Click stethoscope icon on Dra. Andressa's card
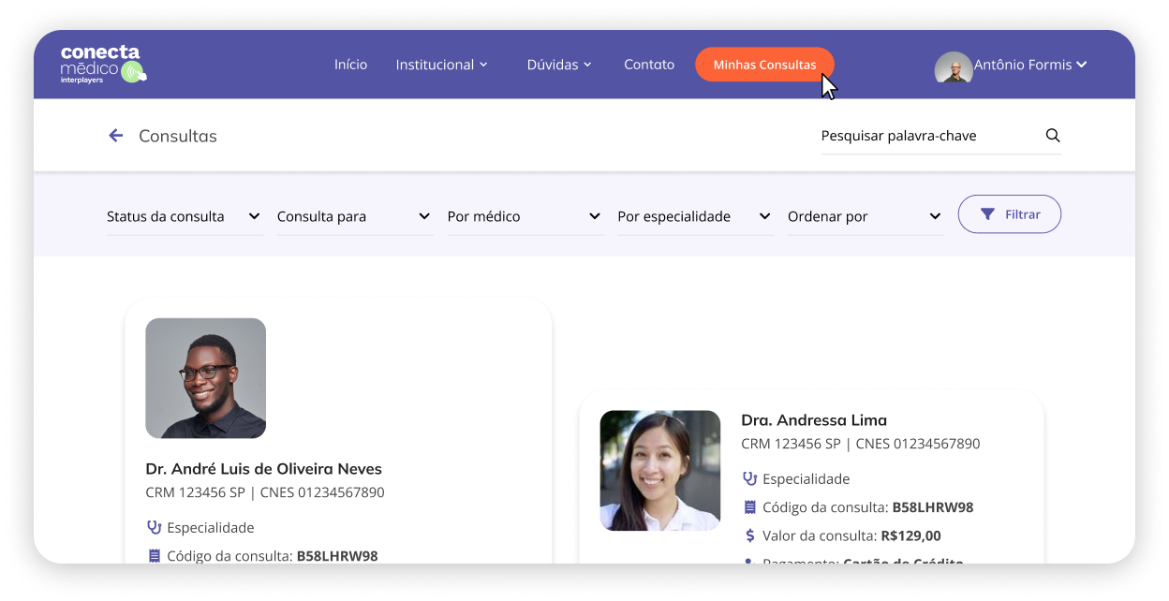Viewport: 1169px width, 601px height. 749,478
